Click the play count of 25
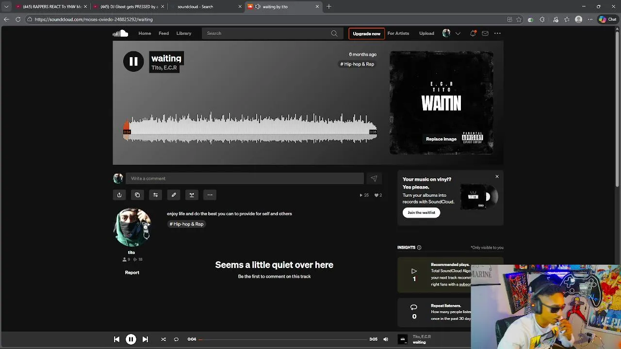Viewport: 621px width, 349px height. point(364,195)
